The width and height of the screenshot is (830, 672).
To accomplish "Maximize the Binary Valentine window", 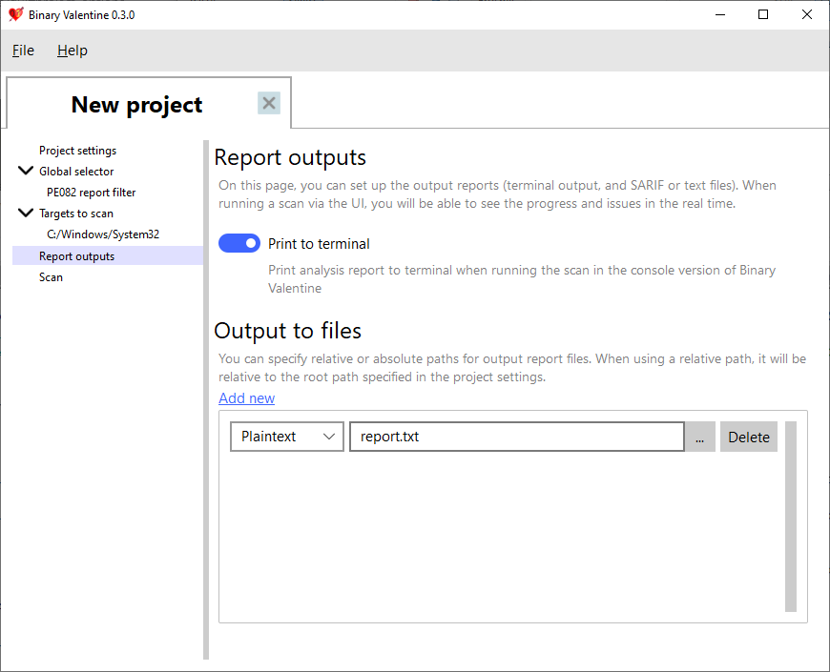I will click(x=763, y=15).
